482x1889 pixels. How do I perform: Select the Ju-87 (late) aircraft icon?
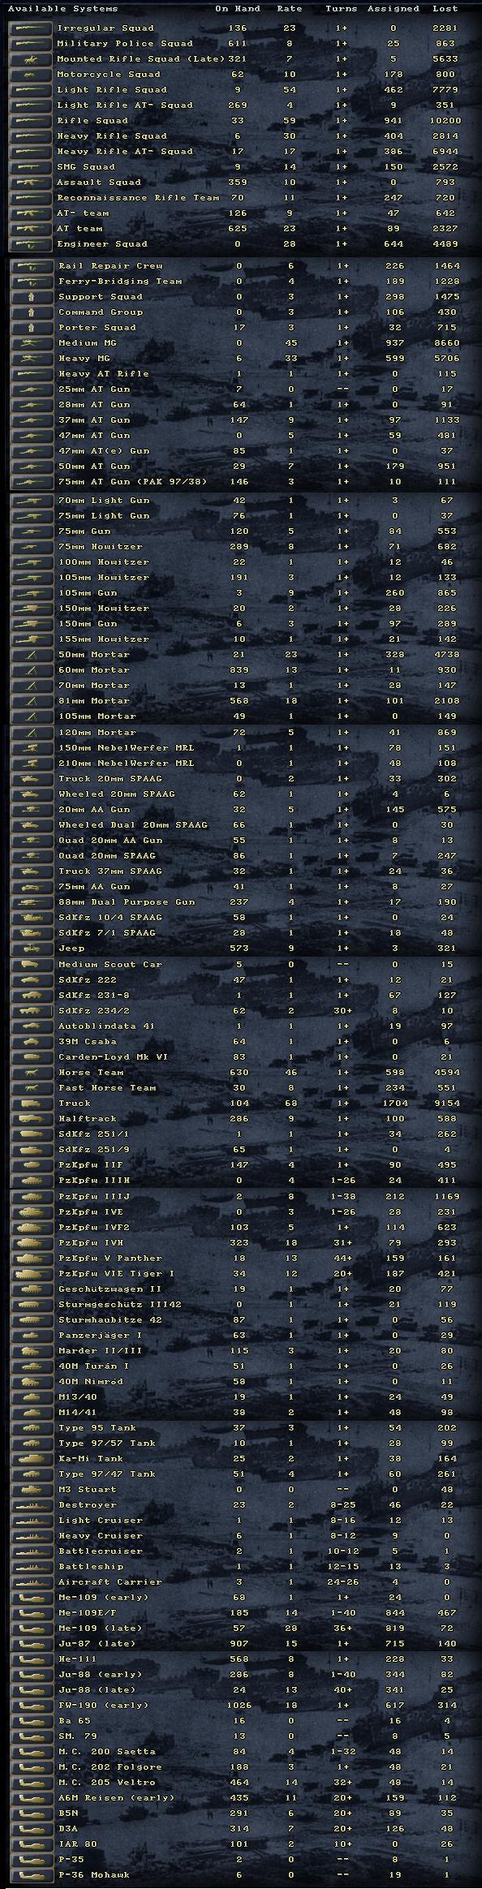click(x=32, y=1645)
